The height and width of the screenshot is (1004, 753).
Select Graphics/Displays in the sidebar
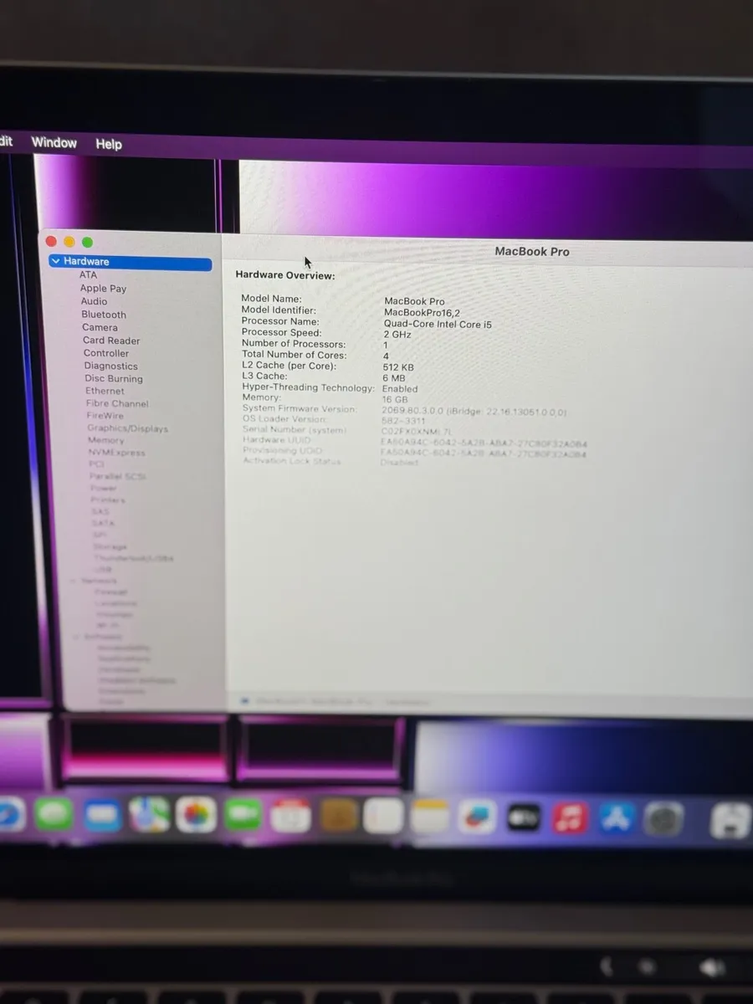point(127,428)
